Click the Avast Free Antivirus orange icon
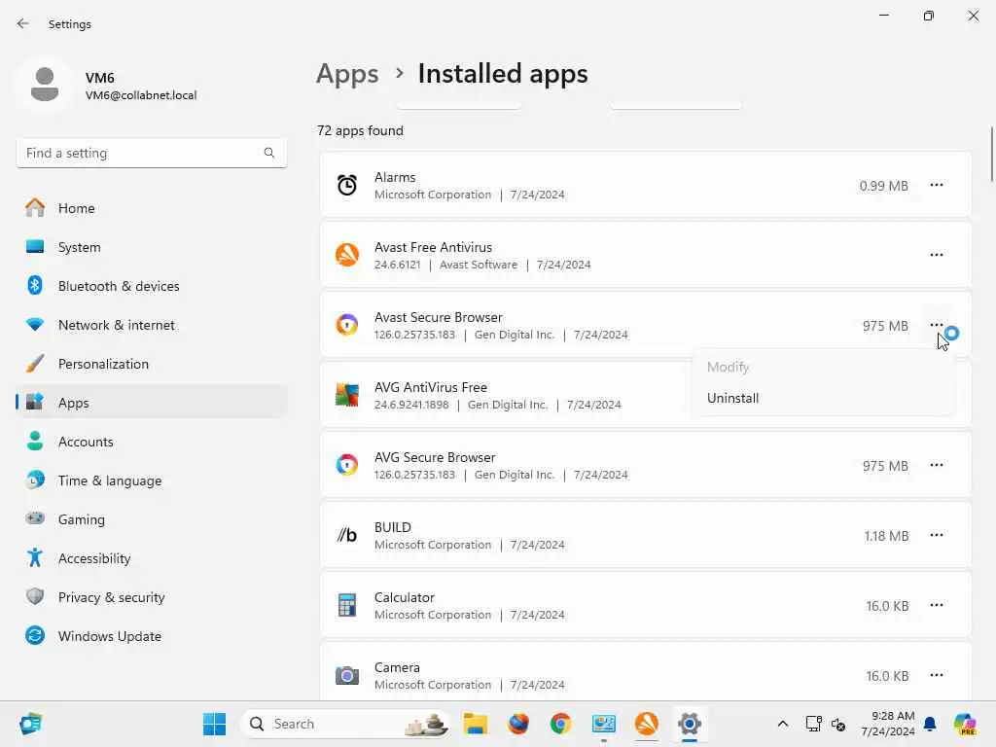The width and height of the screenshot is (996, 747). [347, 256]
